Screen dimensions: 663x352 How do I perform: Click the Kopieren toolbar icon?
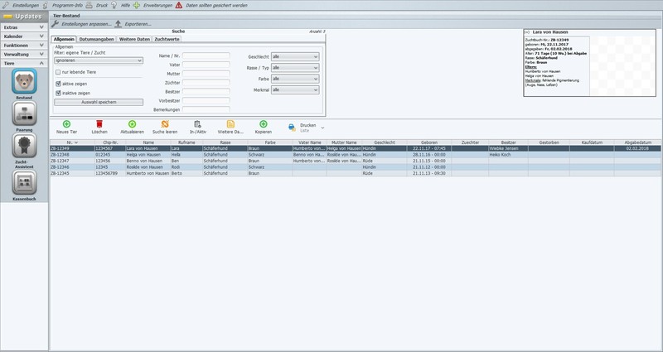point(264,123)
